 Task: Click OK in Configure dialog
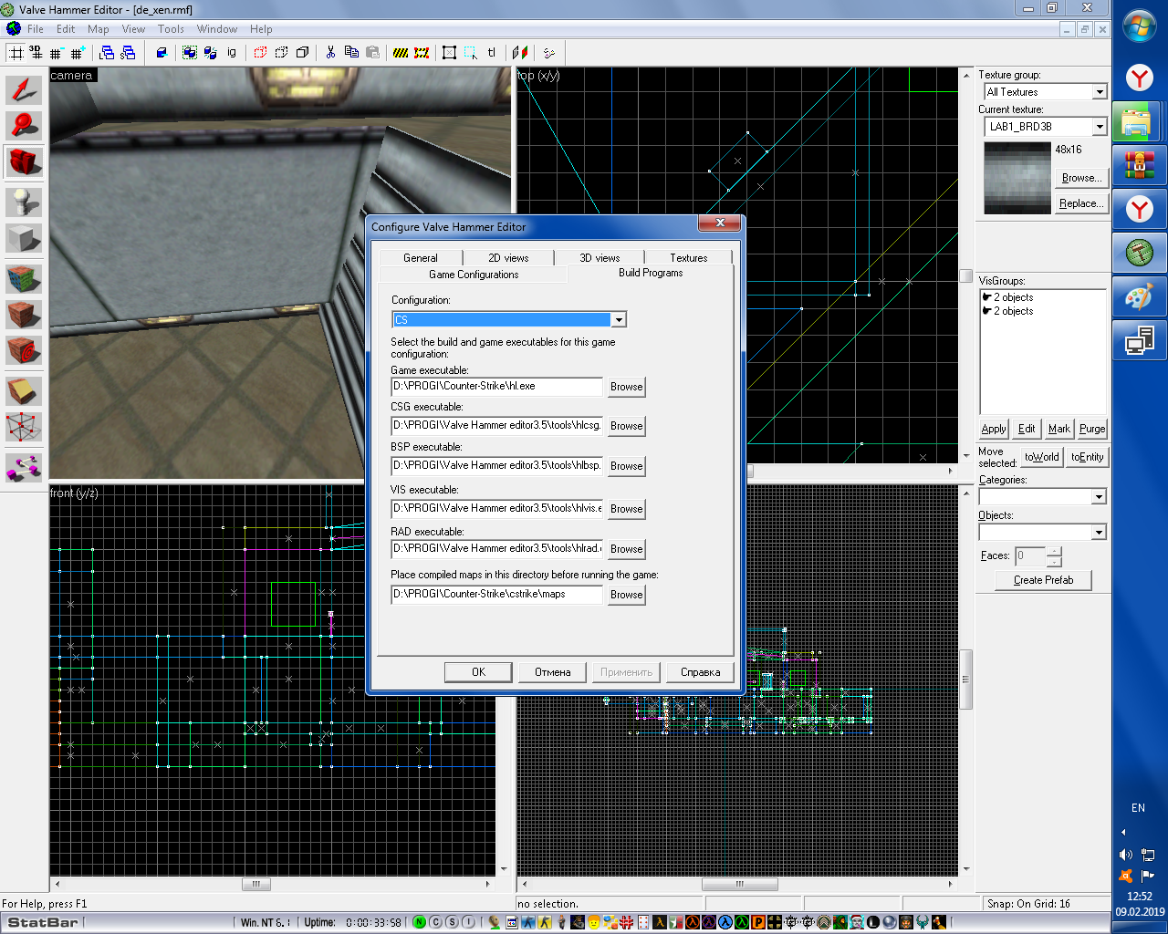tap(478, 672)
